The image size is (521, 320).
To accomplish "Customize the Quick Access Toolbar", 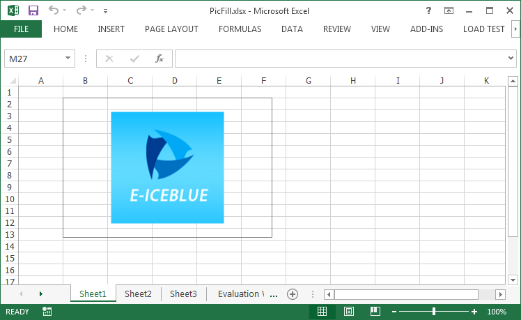I will [x=105, y=11].
